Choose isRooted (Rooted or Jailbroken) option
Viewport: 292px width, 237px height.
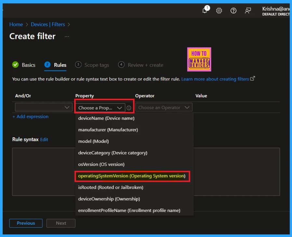click(x=134, y=187)
